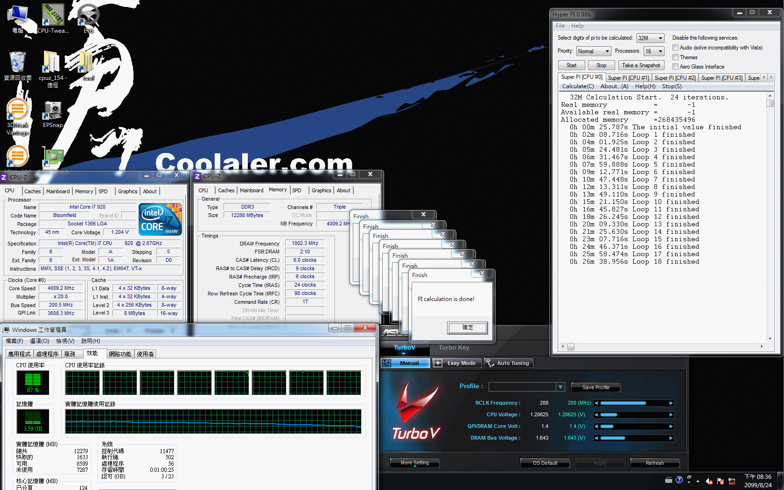Decrease CPU Voltage with left arrow
784x490 pixels.
pyautogui.click(x=596, y=414)
